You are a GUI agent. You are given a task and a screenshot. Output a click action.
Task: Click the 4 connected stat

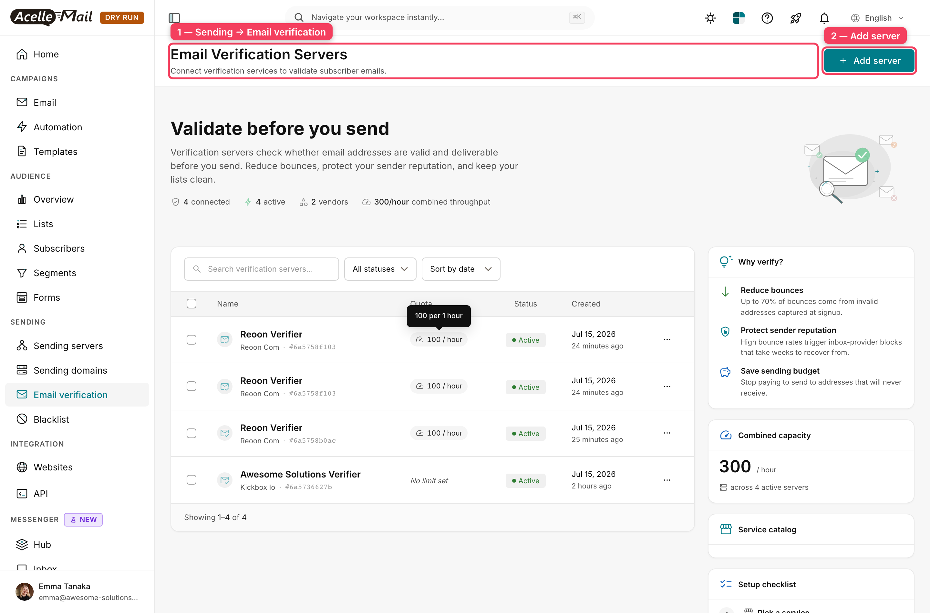[x=201, y=202]
